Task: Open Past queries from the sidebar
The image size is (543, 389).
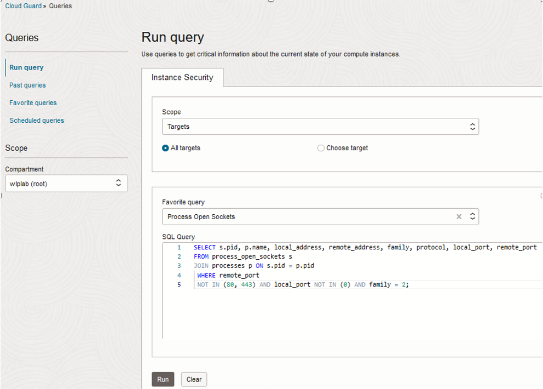Action: point(27,85)
